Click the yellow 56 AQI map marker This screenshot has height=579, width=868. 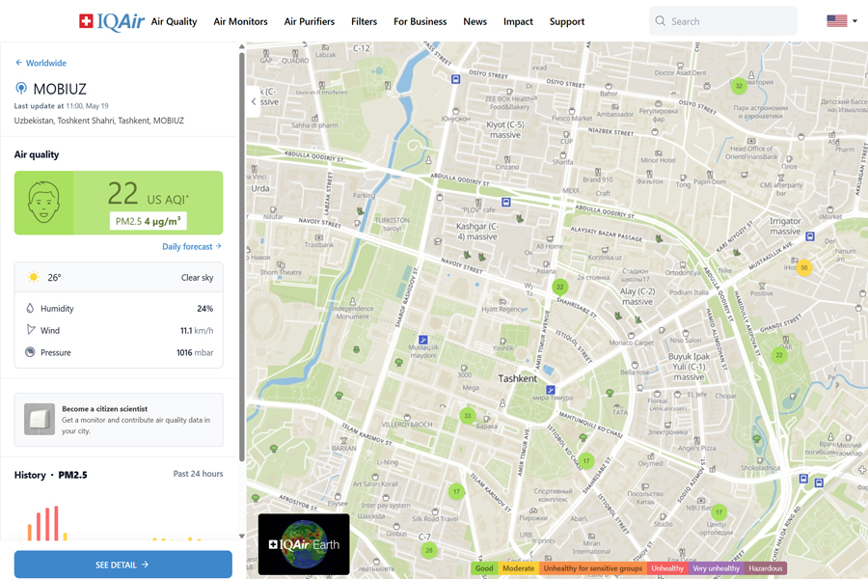click(803, 267)
